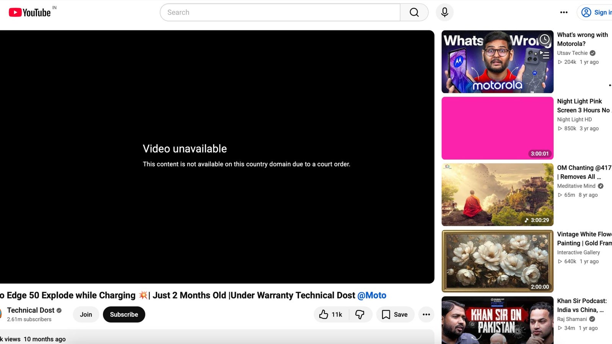Click the 'OM Chanting @417' video title
Screen dimensions: 612x344
(584, 172)
